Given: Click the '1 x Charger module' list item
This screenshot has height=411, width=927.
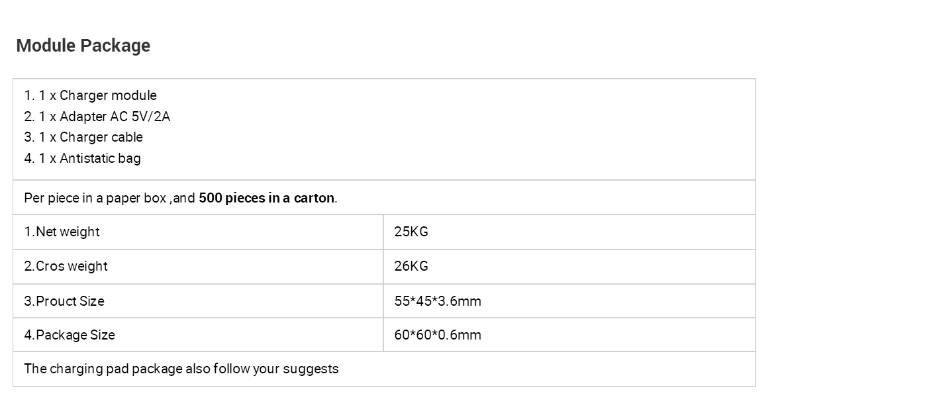Looking at the screenshot, I should click(x=97, y=95).
